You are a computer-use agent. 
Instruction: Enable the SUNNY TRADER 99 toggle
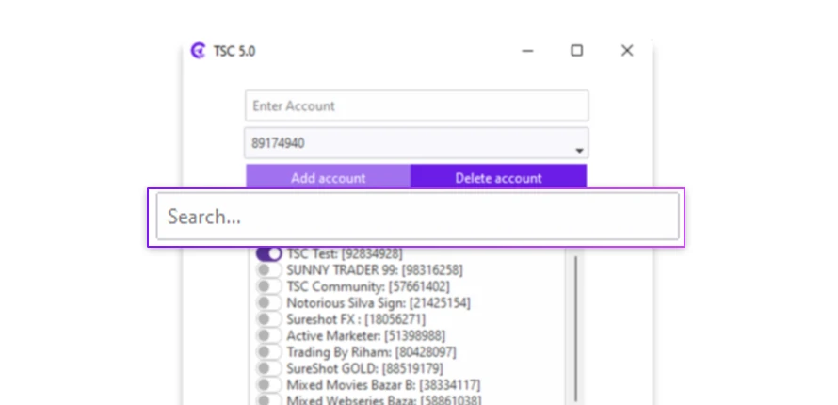coord(269,270)
